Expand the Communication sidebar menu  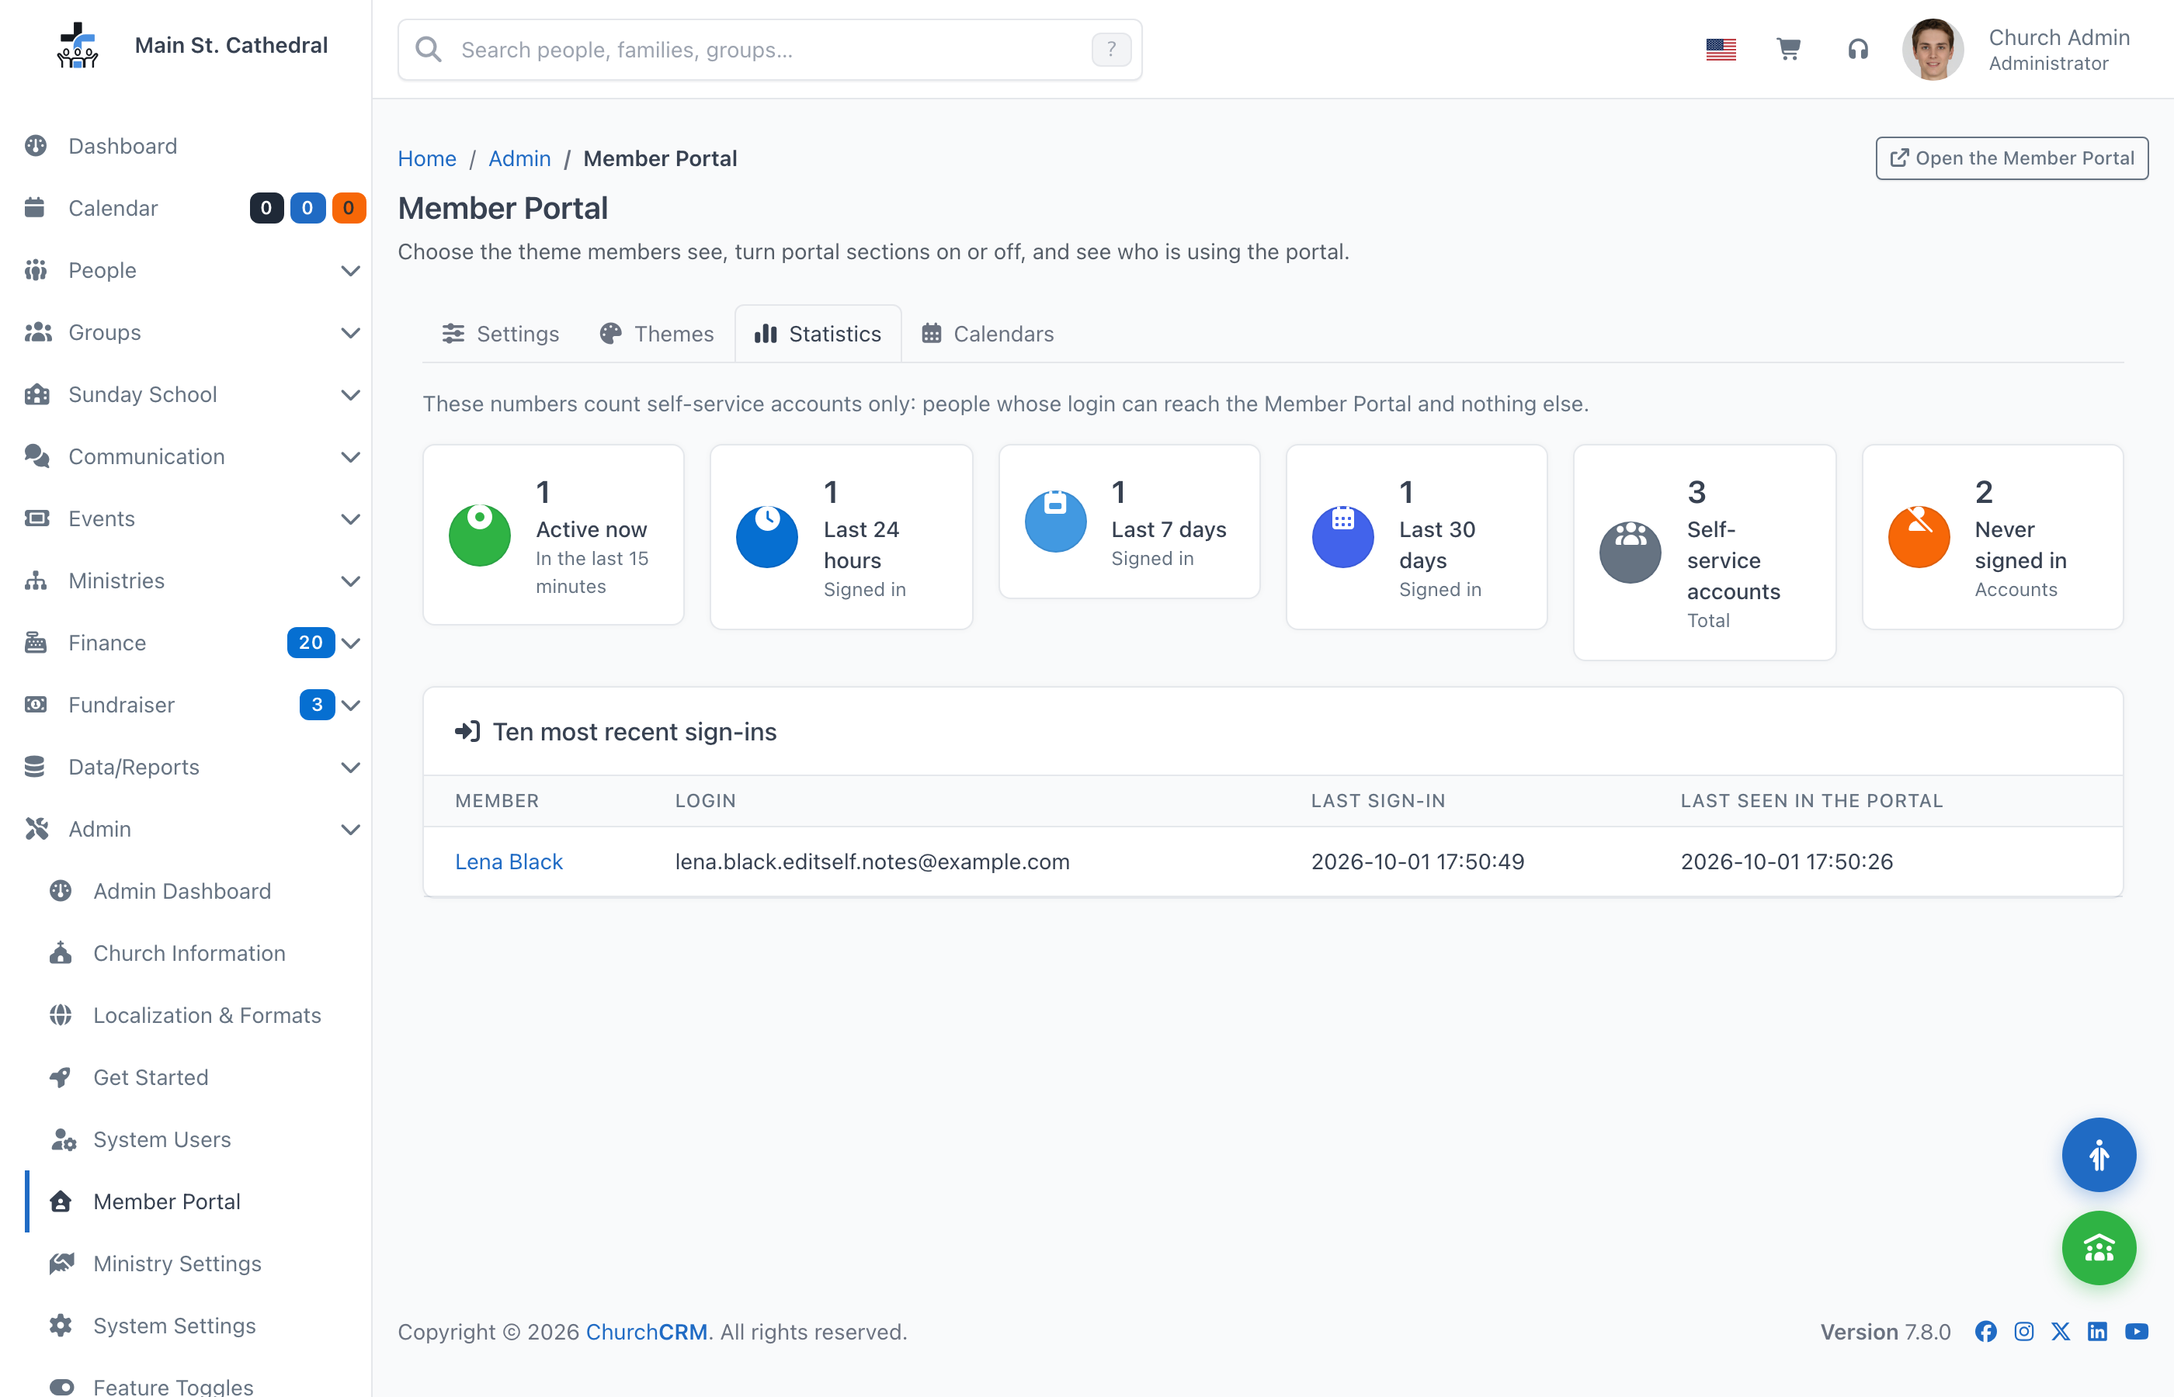[x=186, y=456]
